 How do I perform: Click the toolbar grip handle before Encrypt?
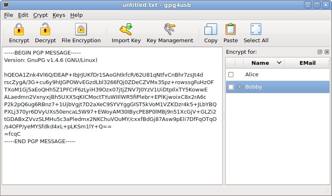4,33
